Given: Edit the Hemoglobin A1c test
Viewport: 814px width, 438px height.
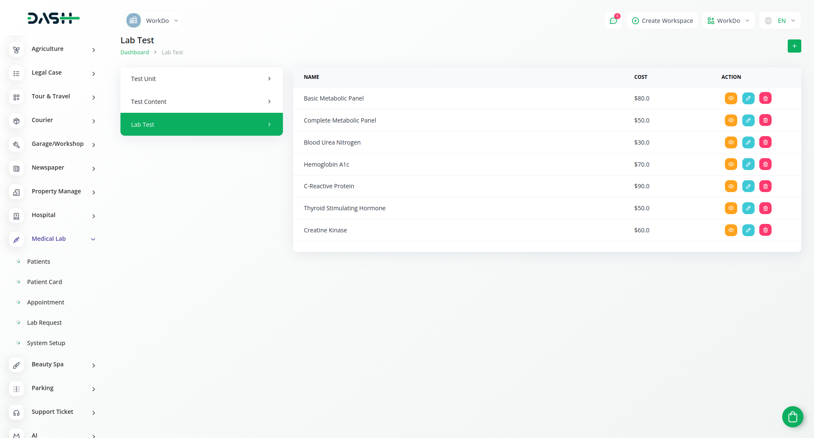Looking at the screenshot, I should 748,165.
